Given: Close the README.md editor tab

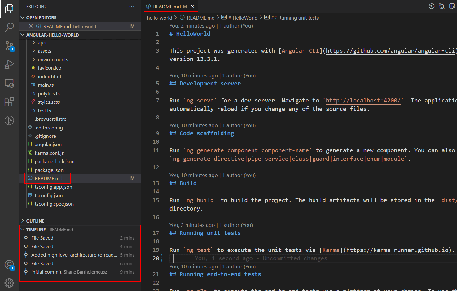Looking at the screenshot, I should pos(192,6).
